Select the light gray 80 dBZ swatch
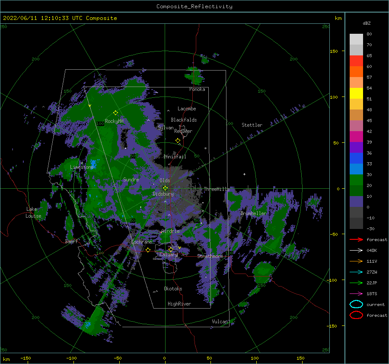 point(356,39)
